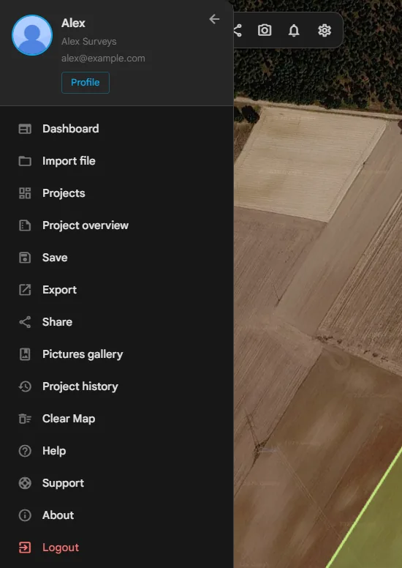Select the Clear Map label
This screenshot has width=402, height=568.
pyautogui.click(x=69, y=419)
